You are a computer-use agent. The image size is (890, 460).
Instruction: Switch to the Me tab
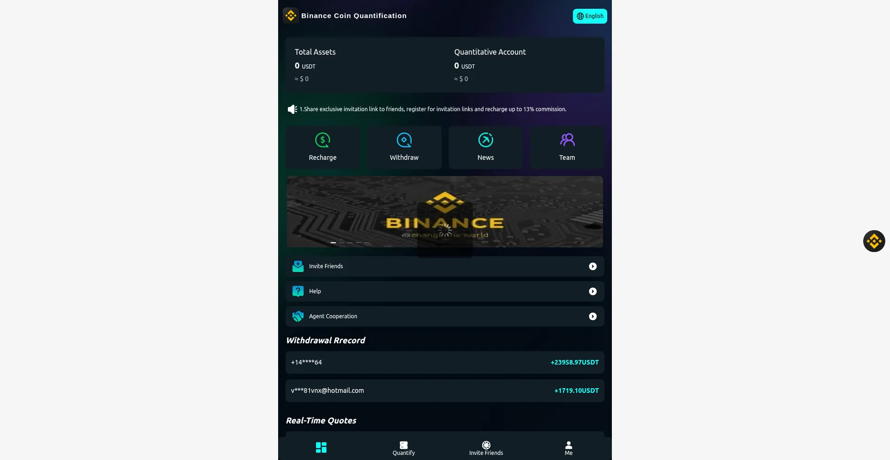click(x=569, y=448)
